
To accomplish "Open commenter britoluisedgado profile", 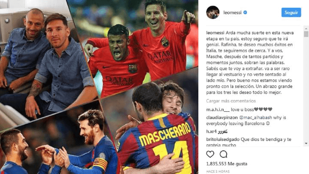I will click(223, 140).
